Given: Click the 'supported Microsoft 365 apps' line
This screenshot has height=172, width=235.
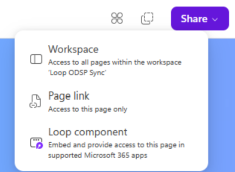Looking at the screenshot, I should coord(98,155).
